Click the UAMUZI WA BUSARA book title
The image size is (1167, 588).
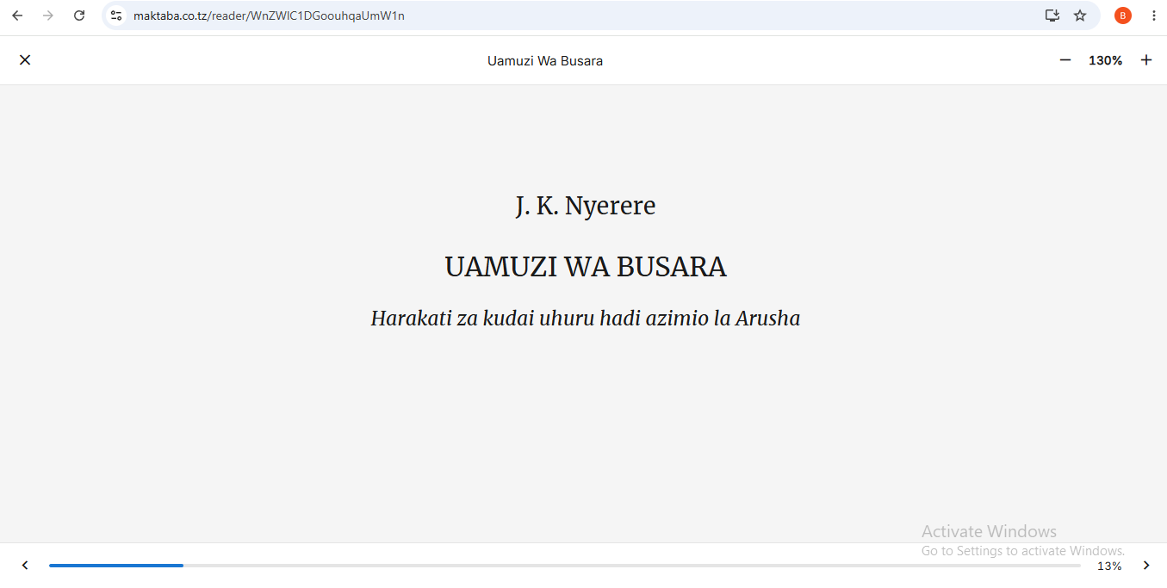(586, 267)
